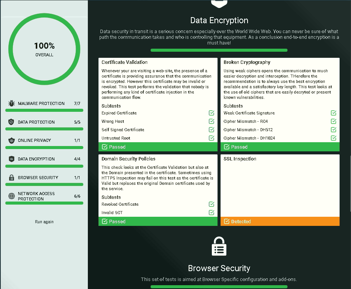Viewport: 351px width, 289px height.
Task: Click the Network Access Protection icon
Action: pyautogui.click(x=11, y=196)
